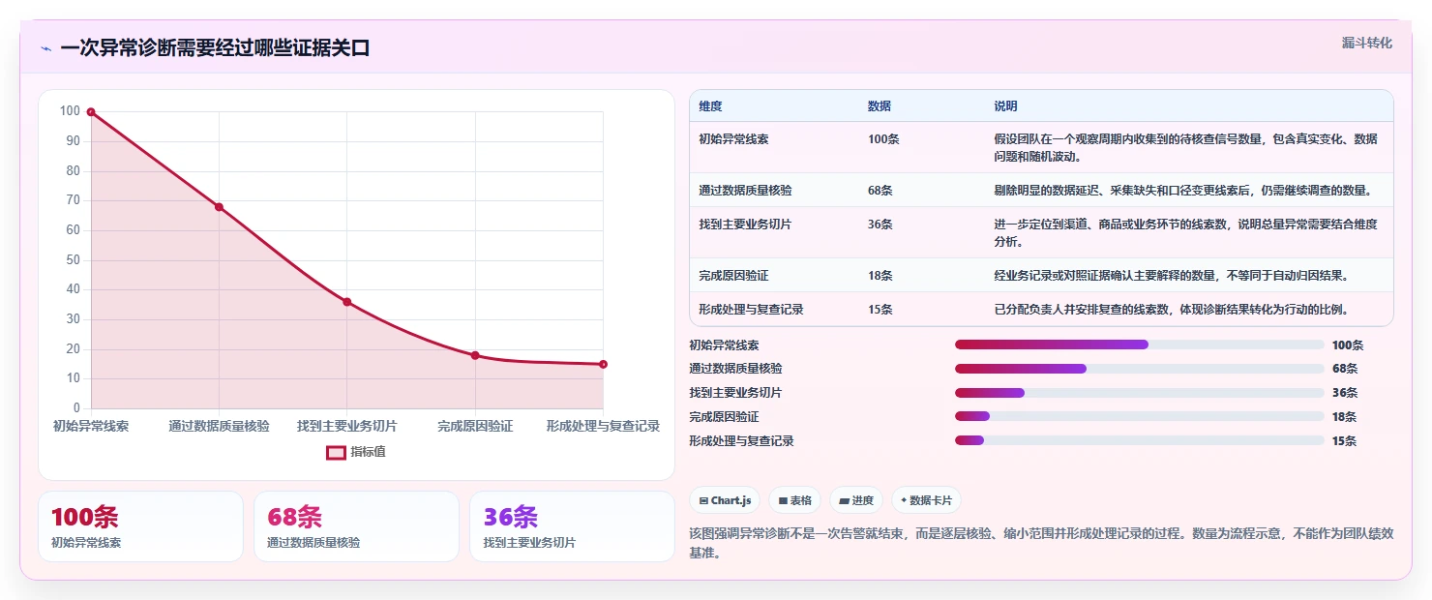The image size is (1432, 600).
Task: Click the 100条 data card
Action: tap(140, 526)
